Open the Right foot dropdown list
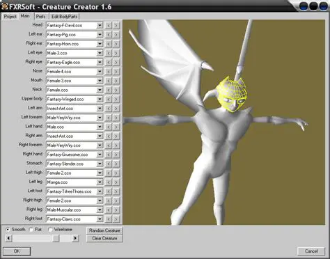This screenshot has height=259, width=330. click(100, 219)
